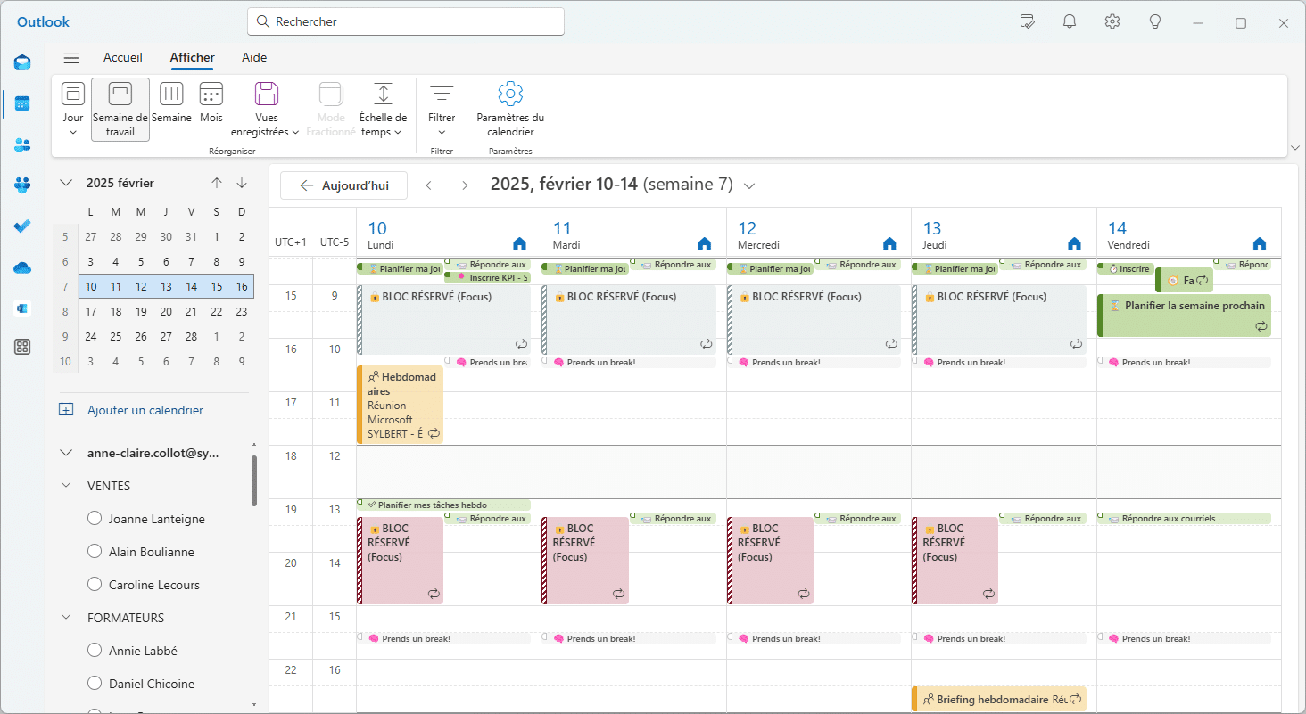Select Alain Boulianne's calendar
Image resolution: width=1306 pixels, height=714 pixels.
[95, 552]
